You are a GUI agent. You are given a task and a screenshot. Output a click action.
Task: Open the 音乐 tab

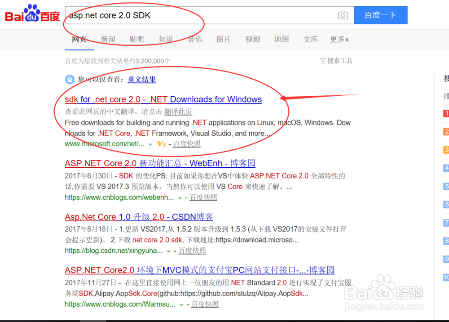(195, 39)
